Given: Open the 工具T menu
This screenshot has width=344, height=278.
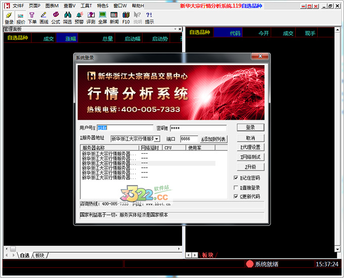Looking at the screenshot, I should (x=86, y=6).
